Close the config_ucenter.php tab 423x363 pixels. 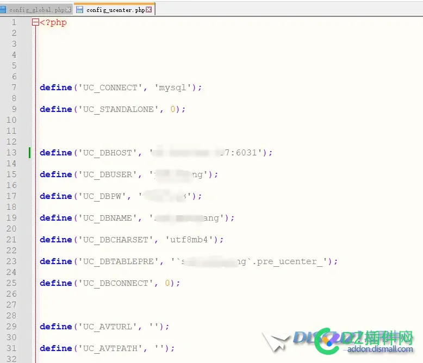148,10
